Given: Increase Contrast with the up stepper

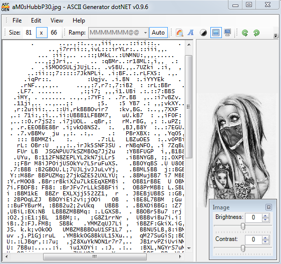Looking at the screenshot, I should click(x=265, y=237).
